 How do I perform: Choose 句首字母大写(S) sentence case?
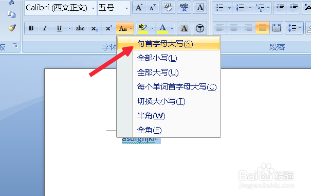[169, 44]
